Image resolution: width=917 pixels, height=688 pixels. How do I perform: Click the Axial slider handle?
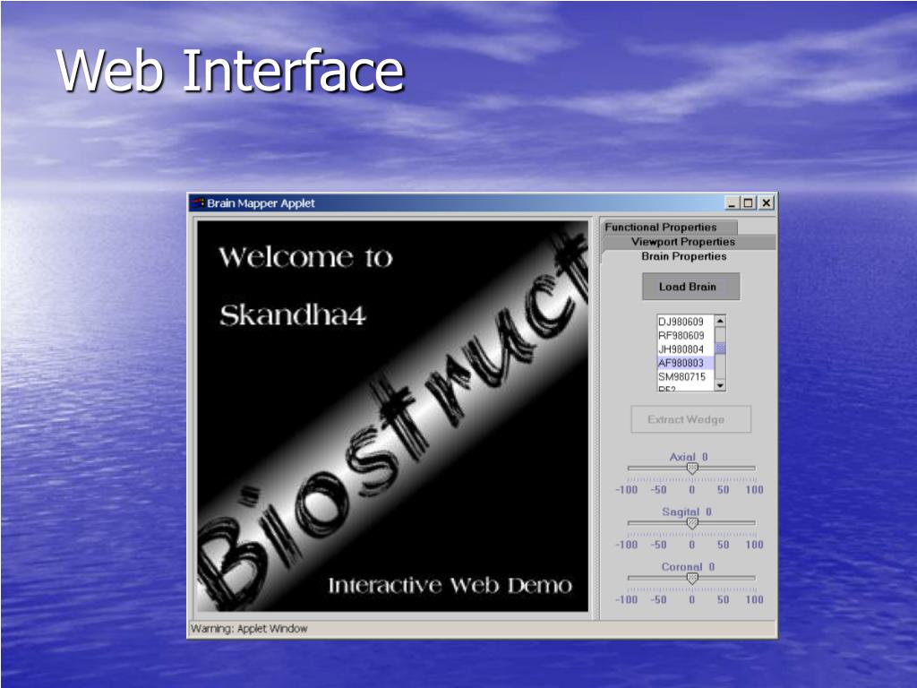692,468
